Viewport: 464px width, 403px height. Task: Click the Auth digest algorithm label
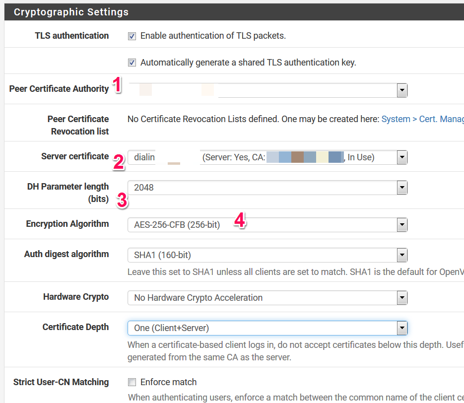click(66, 254)
